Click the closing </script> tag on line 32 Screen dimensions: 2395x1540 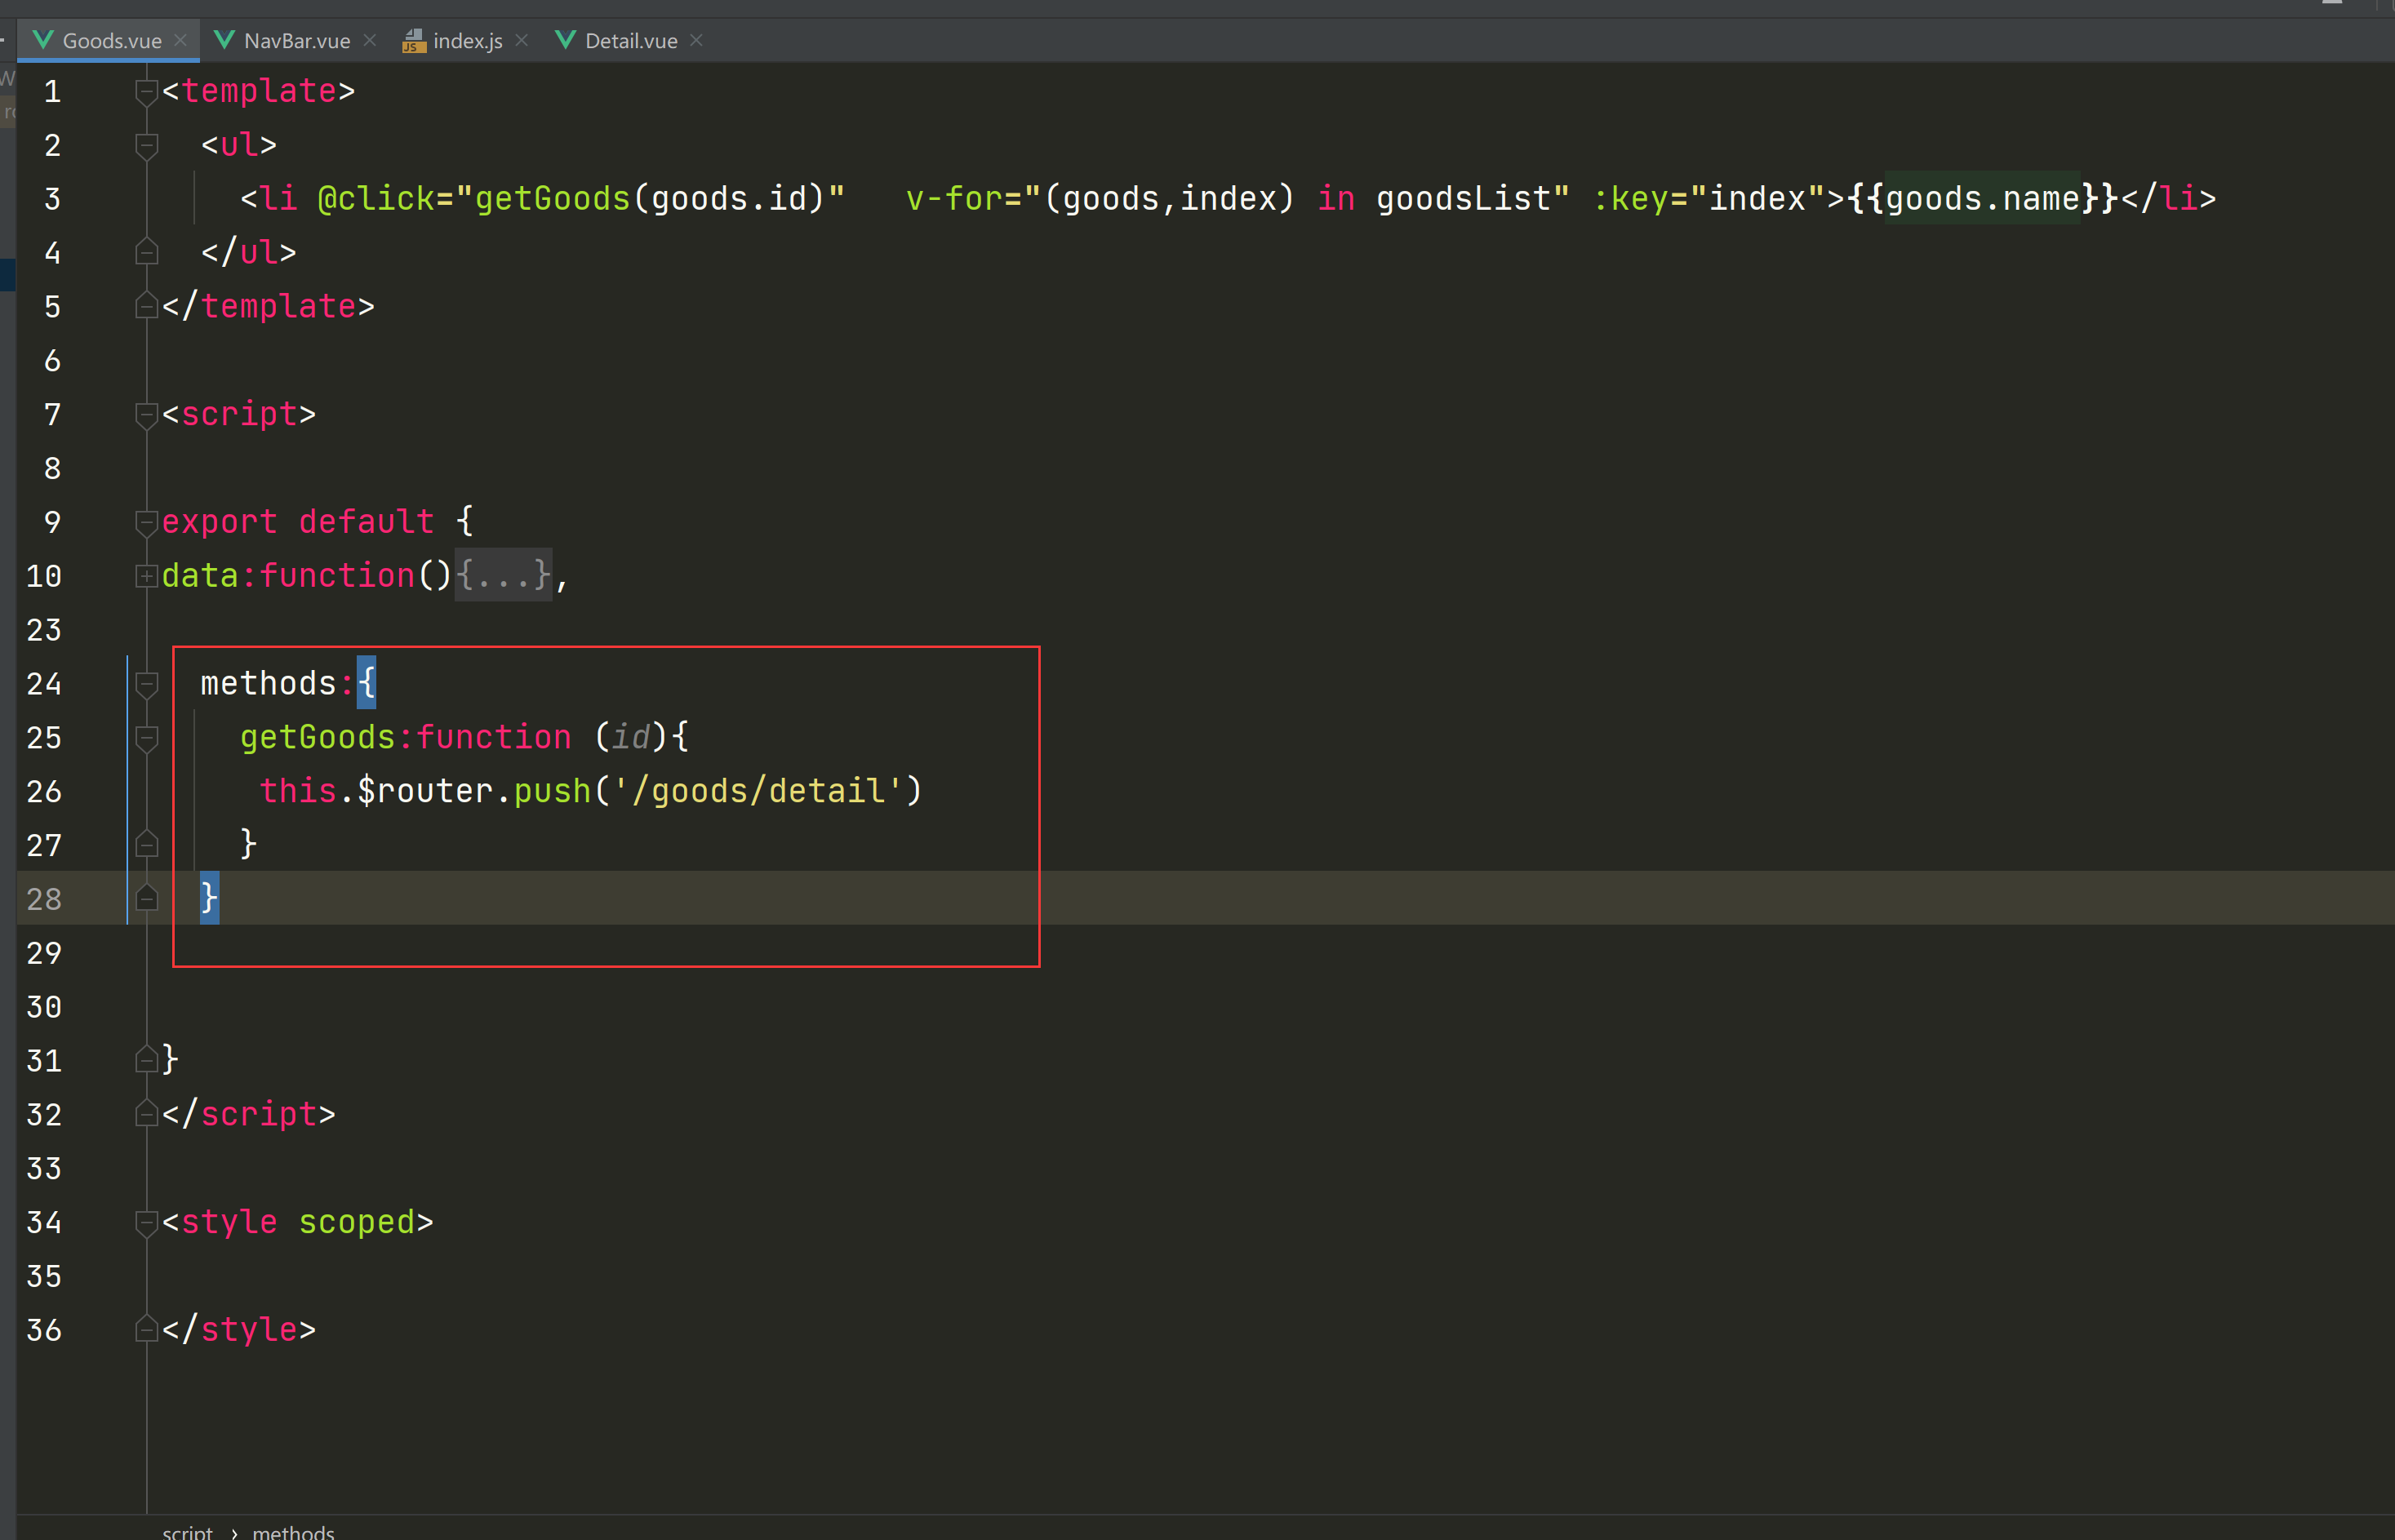coord(248,1114)
